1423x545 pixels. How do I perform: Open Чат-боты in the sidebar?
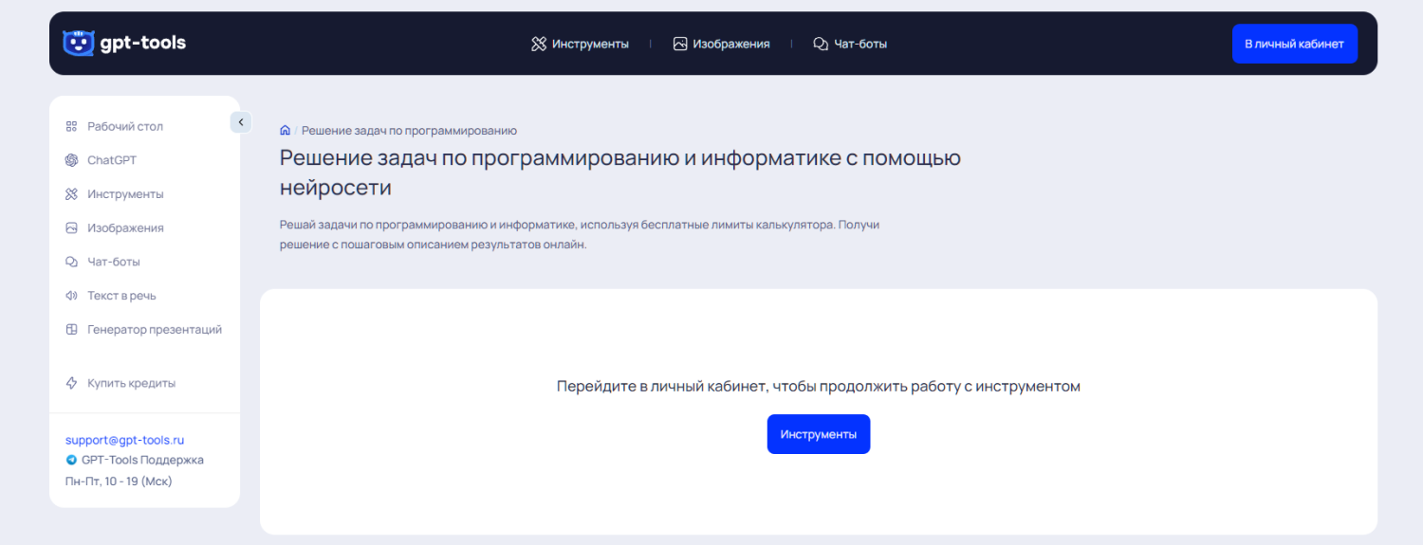coord(114,262)
